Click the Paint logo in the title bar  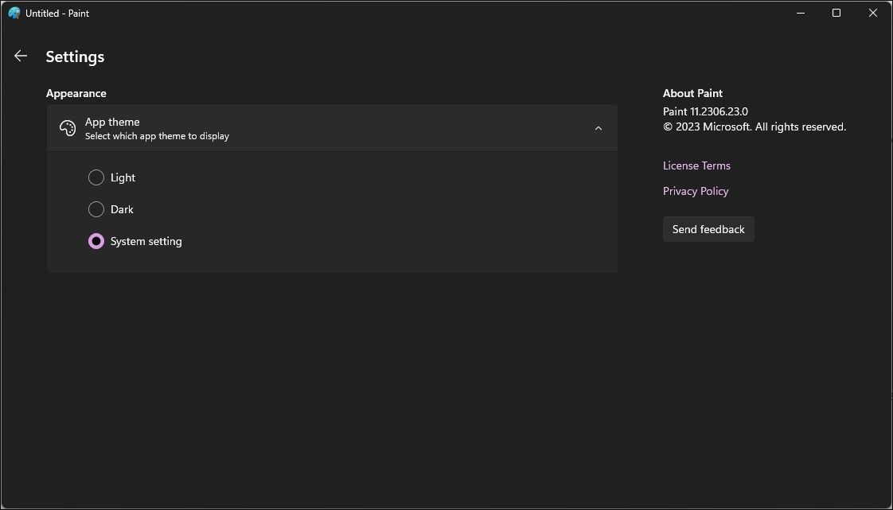[x=14, y=13]
